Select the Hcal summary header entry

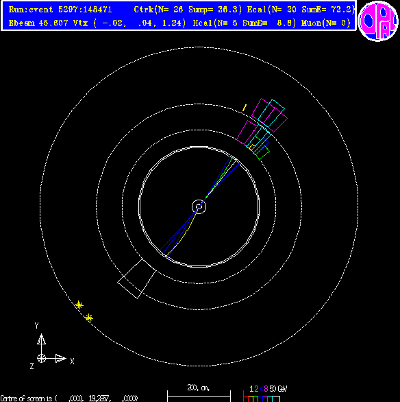(x=244, y=23)
